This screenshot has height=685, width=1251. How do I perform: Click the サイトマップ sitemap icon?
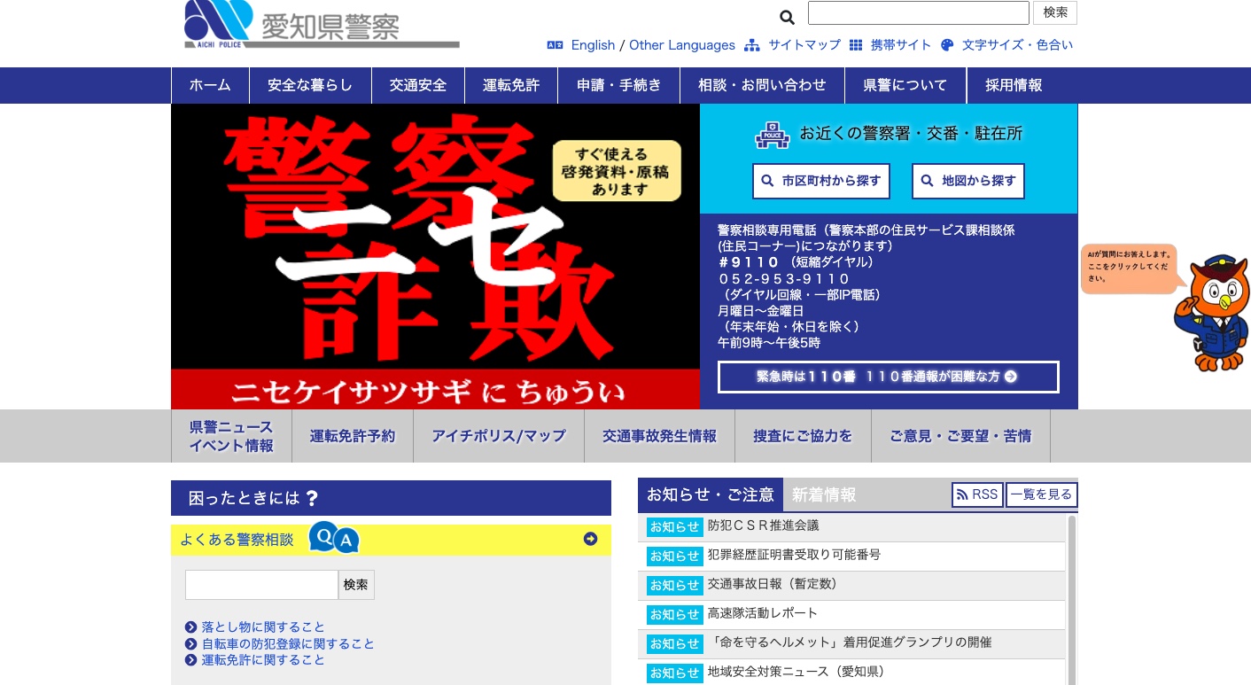click(752, 44)
